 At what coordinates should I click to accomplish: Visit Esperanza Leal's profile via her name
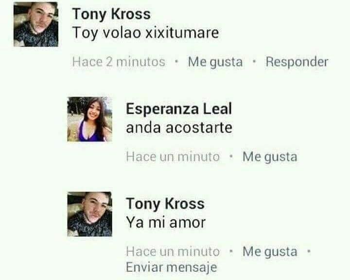(x=179, y=109)
